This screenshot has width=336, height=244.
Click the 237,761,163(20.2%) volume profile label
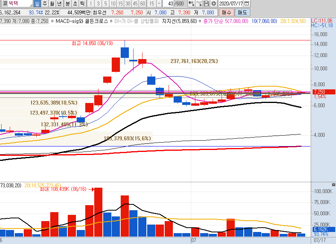194,61
